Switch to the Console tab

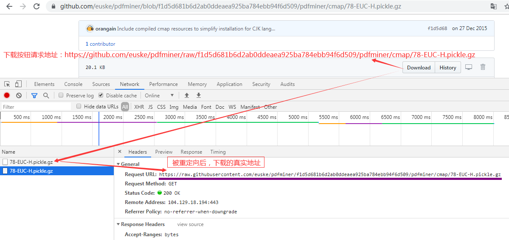tap(73, 84)
